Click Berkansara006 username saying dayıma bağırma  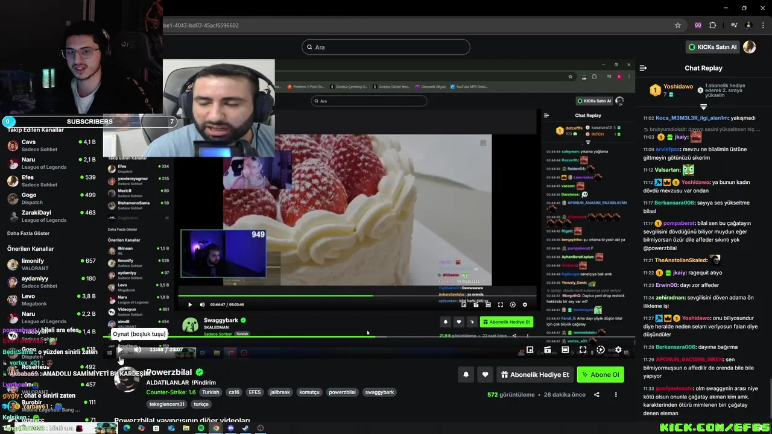pyautogui.click(x=675, y=347)
